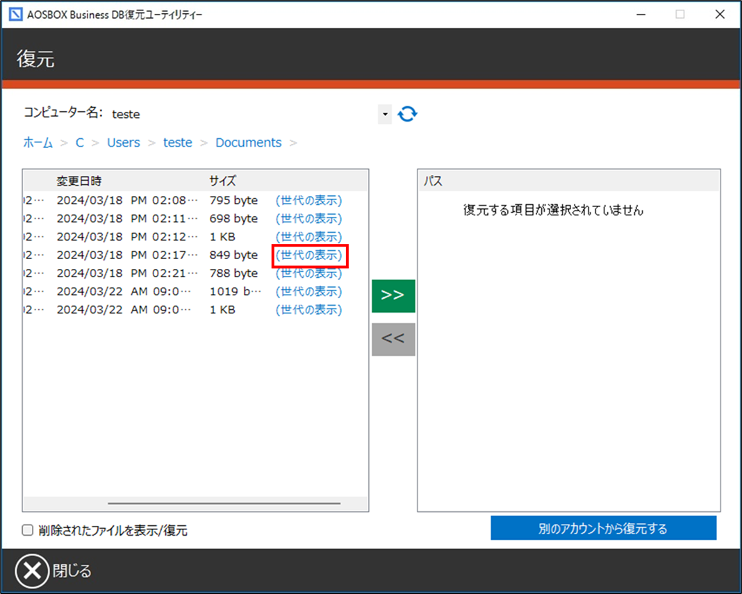Show generations for 03/22 1 KB file
The image size is (742, 594).
tap(308, 310)
